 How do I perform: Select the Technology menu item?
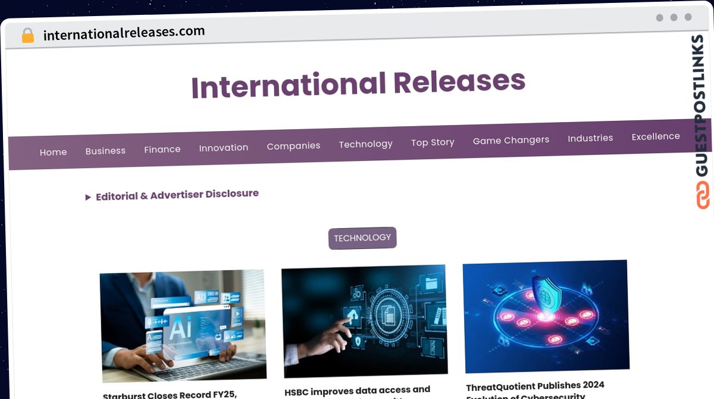point(366,144)
